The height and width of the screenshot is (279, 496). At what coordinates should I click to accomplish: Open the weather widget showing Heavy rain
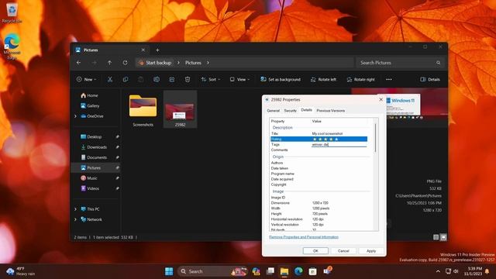pyautogui.click(x=21, y=271)
